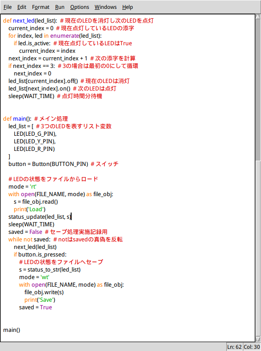Click the scrollbar down arrow

pyautogui.click(x=258, y=339)
